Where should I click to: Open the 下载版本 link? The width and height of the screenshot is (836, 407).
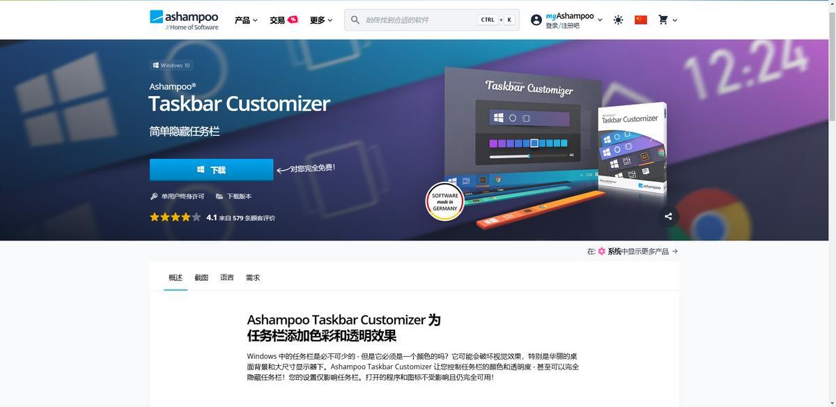tap(234, 197)
